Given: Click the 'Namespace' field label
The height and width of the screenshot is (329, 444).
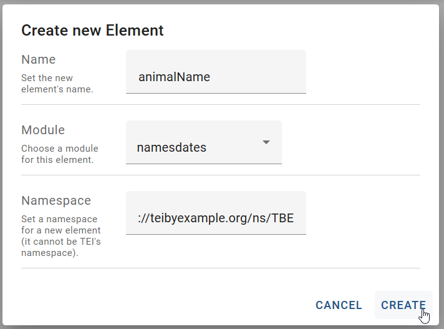Looking at the screenshot, I should 56,200.
